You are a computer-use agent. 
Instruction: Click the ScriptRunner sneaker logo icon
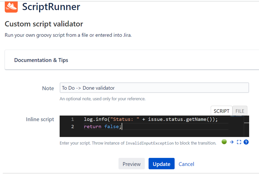tap(11, 7)
